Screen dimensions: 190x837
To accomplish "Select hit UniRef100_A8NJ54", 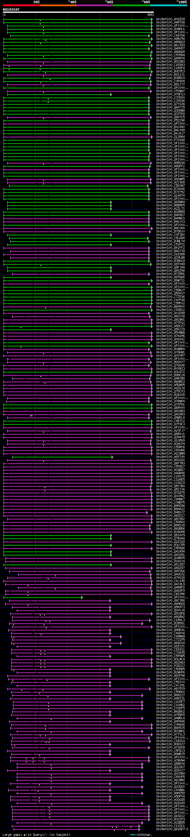I will coord(170,39).
